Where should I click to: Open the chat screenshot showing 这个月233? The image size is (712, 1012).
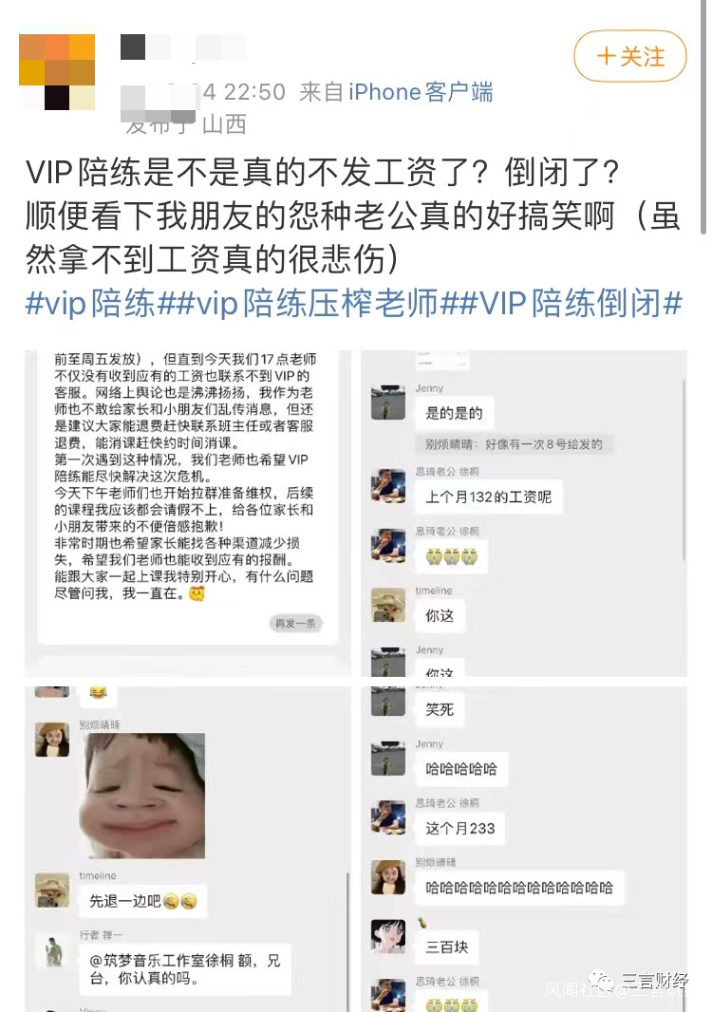click(x=523, y=849)
